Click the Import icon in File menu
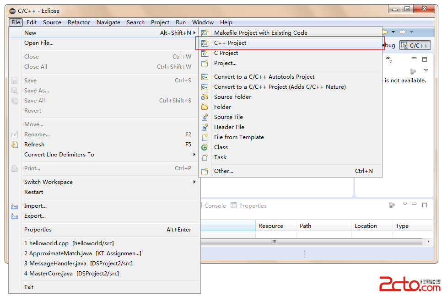Viewport: 442px width, 296px height. pyautogui.click(x=15, y=206)
